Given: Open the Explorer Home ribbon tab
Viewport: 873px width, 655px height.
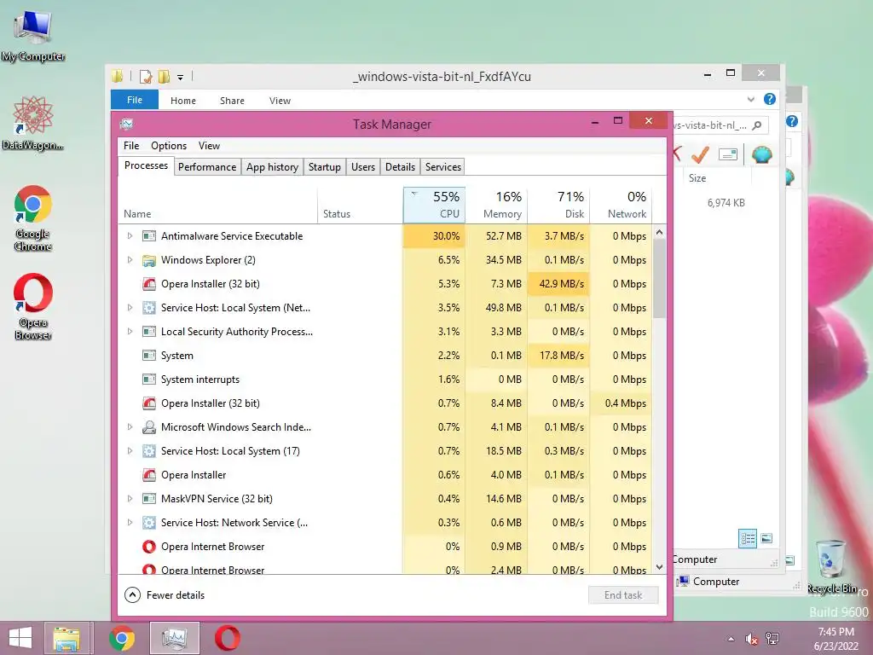Looking at the screenshot, I should 183,101.
